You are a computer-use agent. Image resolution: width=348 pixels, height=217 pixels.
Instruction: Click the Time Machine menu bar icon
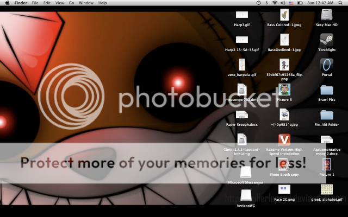point(259,3)
